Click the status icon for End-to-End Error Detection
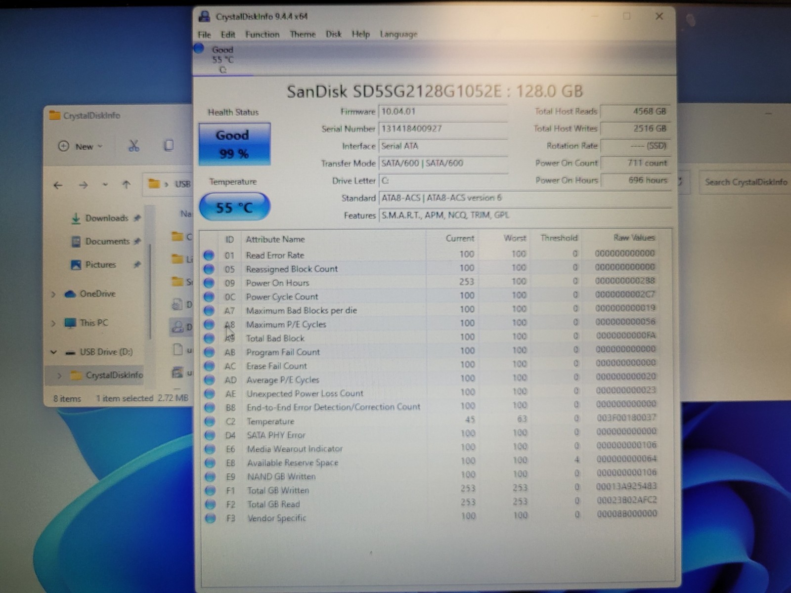Screen dimensions: 791x593 pyautogui.click(x=210, y=407)
